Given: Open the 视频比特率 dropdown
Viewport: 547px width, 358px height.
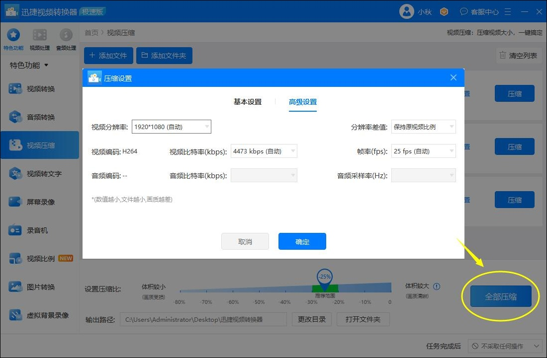Looking at the screenshot, I should 264,151.
